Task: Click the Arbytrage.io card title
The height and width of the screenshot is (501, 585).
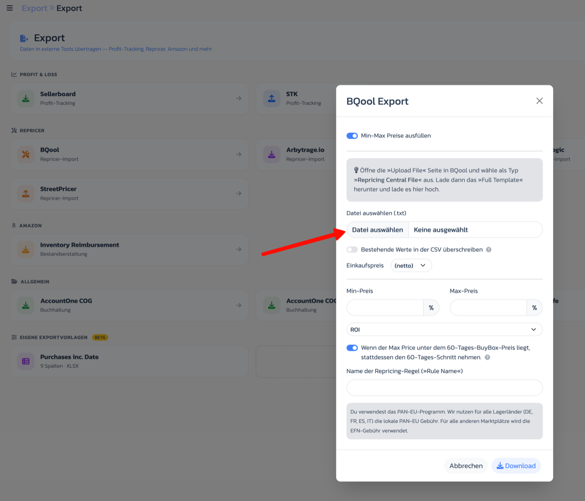Action: point(305,150)
